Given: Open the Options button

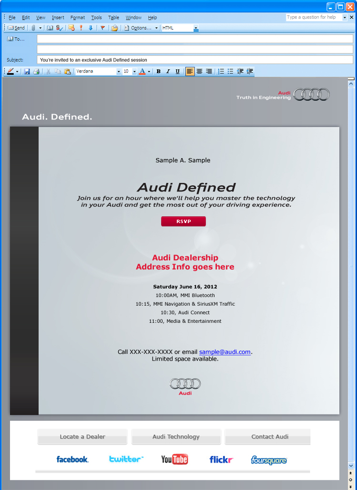Looking at the screenshot, I should [137, 28].
